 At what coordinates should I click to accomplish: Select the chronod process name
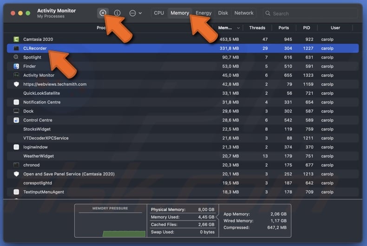(32, 165)
